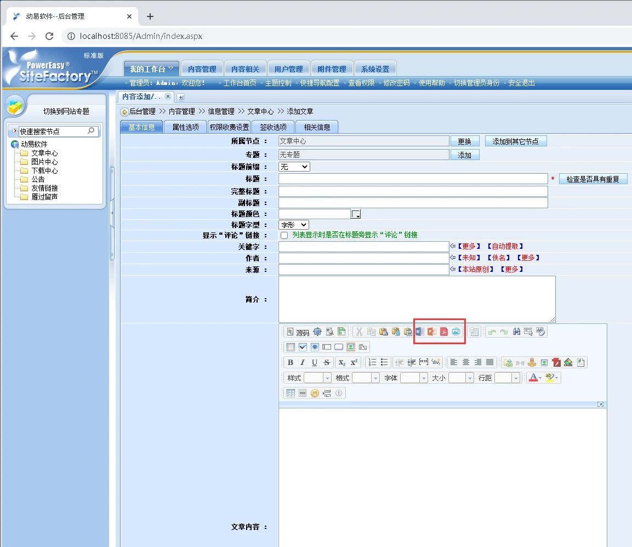Switch to the 属性选项 tab
The image size is (632, 547).
[185, 127]
